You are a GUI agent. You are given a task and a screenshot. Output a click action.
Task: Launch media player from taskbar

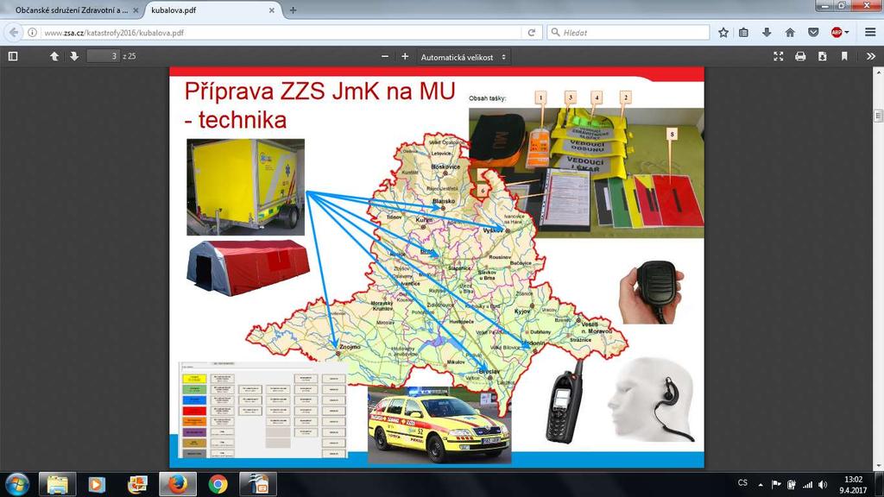click(97, 485)
